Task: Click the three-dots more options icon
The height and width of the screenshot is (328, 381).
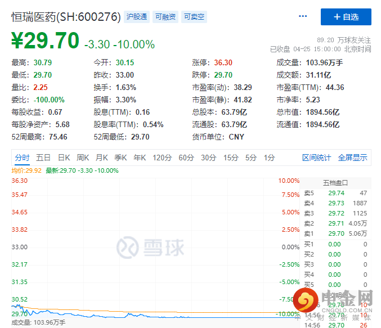Action: [x=303, y=16]
